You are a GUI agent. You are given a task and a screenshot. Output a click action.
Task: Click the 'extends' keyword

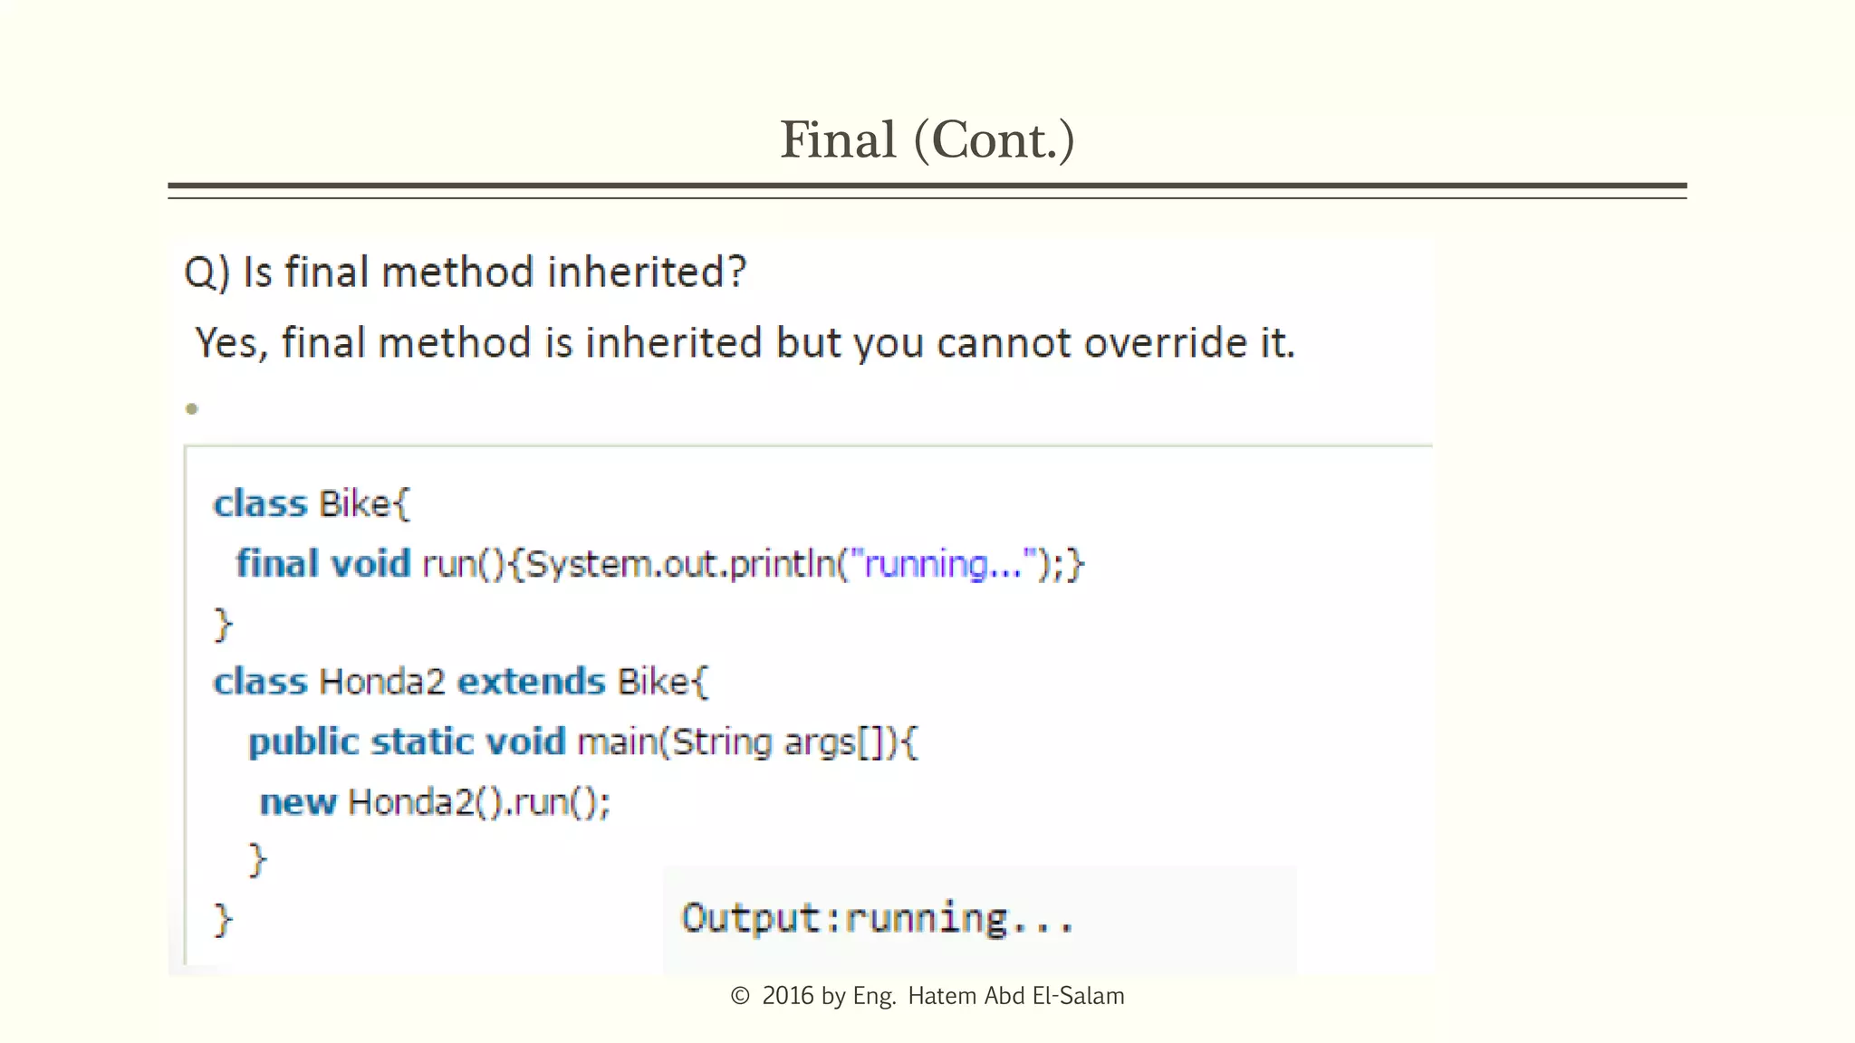coord(531,682)
